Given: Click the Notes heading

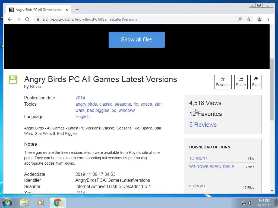Looking at the screenshot, I should pyautogui.click(x=30, y=144).
